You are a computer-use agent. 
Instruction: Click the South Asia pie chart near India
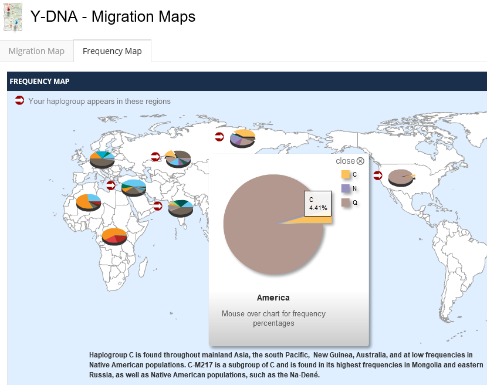click(180, 208)
